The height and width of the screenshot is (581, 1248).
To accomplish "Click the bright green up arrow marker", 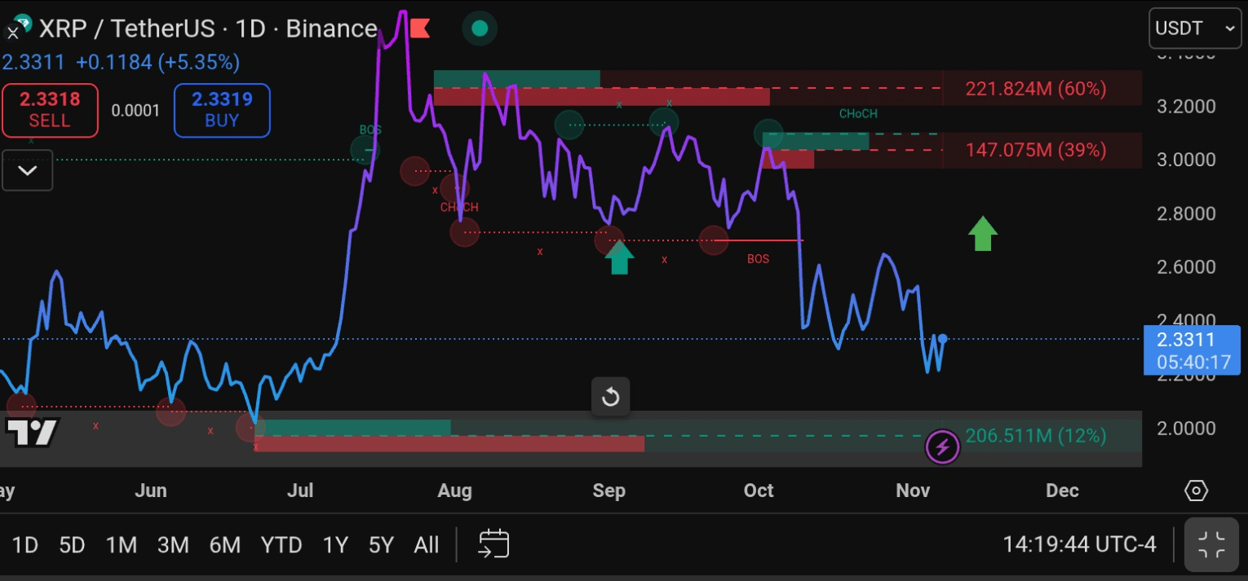I will click(x=983, y=234).
